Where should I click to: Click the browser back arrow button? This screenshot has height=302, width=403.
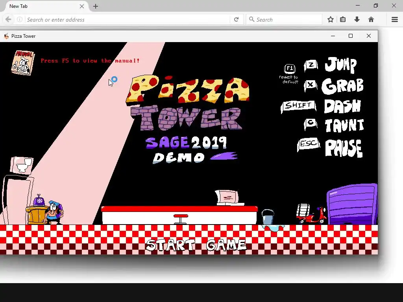(x=8, y=19)
